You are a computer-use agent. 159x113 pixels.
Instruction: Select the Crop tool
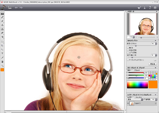[2, 46]
